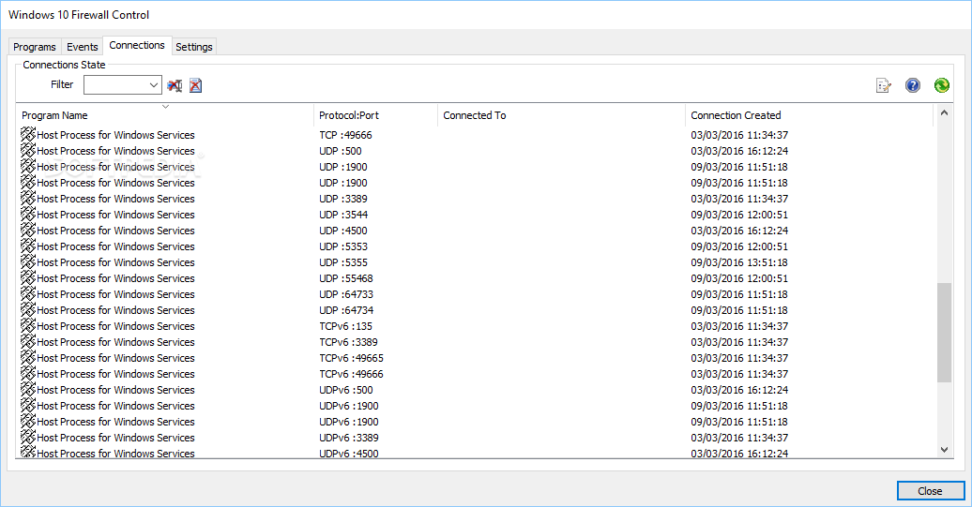Sort by the Program Name column header

pyautogui.click(x=165, y=115)
